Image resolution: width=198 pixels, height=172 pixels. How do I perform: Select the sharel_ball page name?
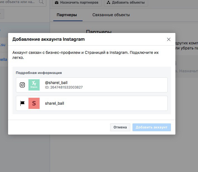[54, 103]
